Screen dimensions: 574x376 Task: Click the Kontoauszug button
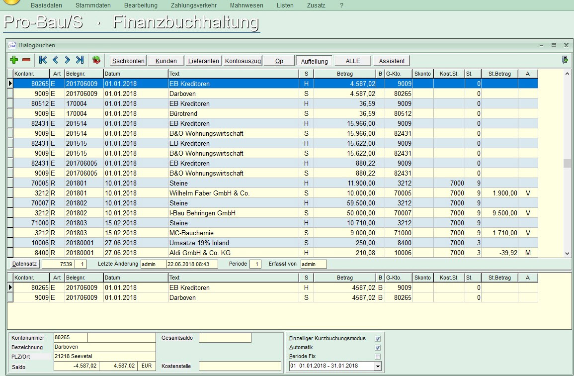point(243,61)
